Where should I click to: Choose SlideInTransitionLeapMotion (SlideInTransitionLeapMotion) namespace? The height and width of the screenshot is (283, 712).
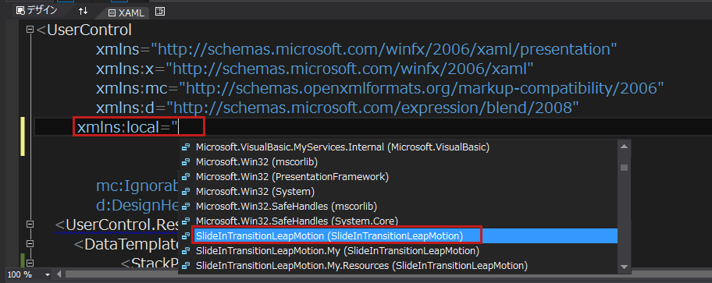[397, 235]
